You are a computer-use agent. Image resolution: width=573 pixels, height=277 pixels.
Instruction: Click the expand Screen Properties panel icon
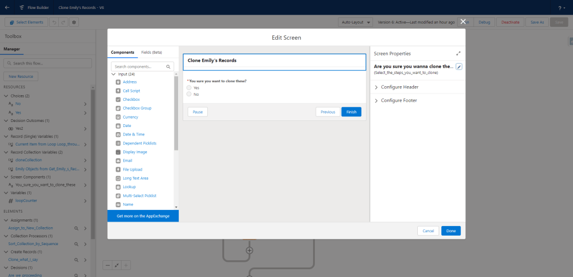(x=458, y=54)
